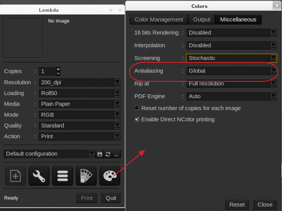Click the page layout move icon
The height and width of the screenshot is (211, 282).
[x=15, y=176]
